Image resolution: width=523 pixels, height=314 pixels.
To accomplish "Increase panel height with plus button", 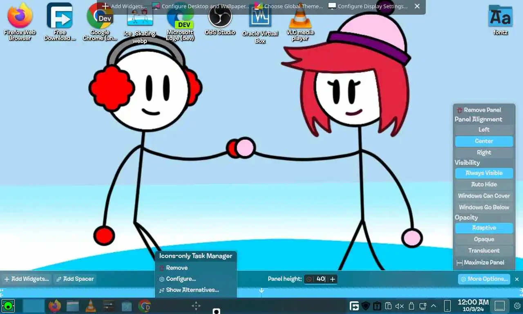I will pos(333,279).
